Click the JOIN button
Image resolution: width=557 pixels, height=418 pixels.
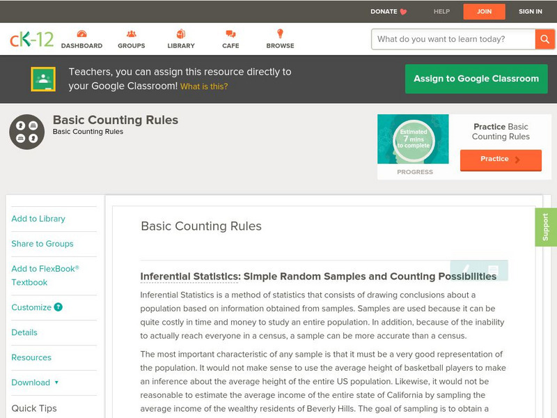click(484, 12)
